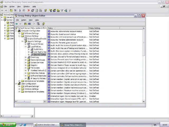
Task: Click the Enabled policy setting value
Action: (92, 96)
